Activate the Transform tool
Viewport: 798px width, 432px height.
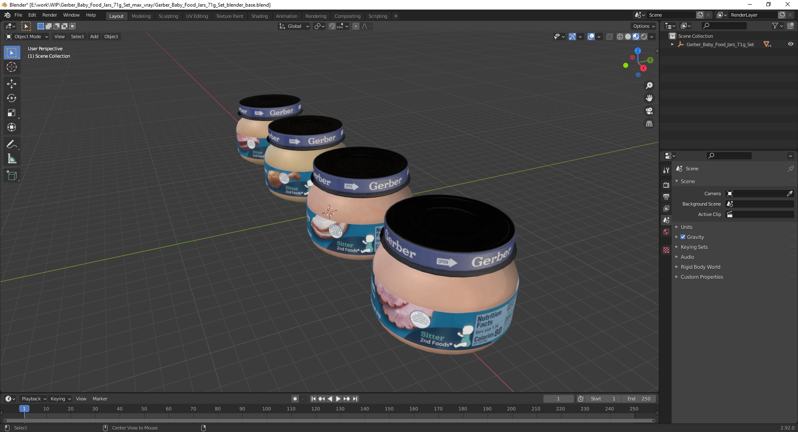tap(12, 127)
